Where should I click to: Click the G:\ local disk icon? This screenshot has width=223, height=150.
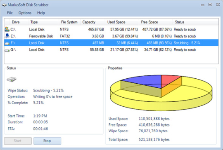tap(7, 50)
